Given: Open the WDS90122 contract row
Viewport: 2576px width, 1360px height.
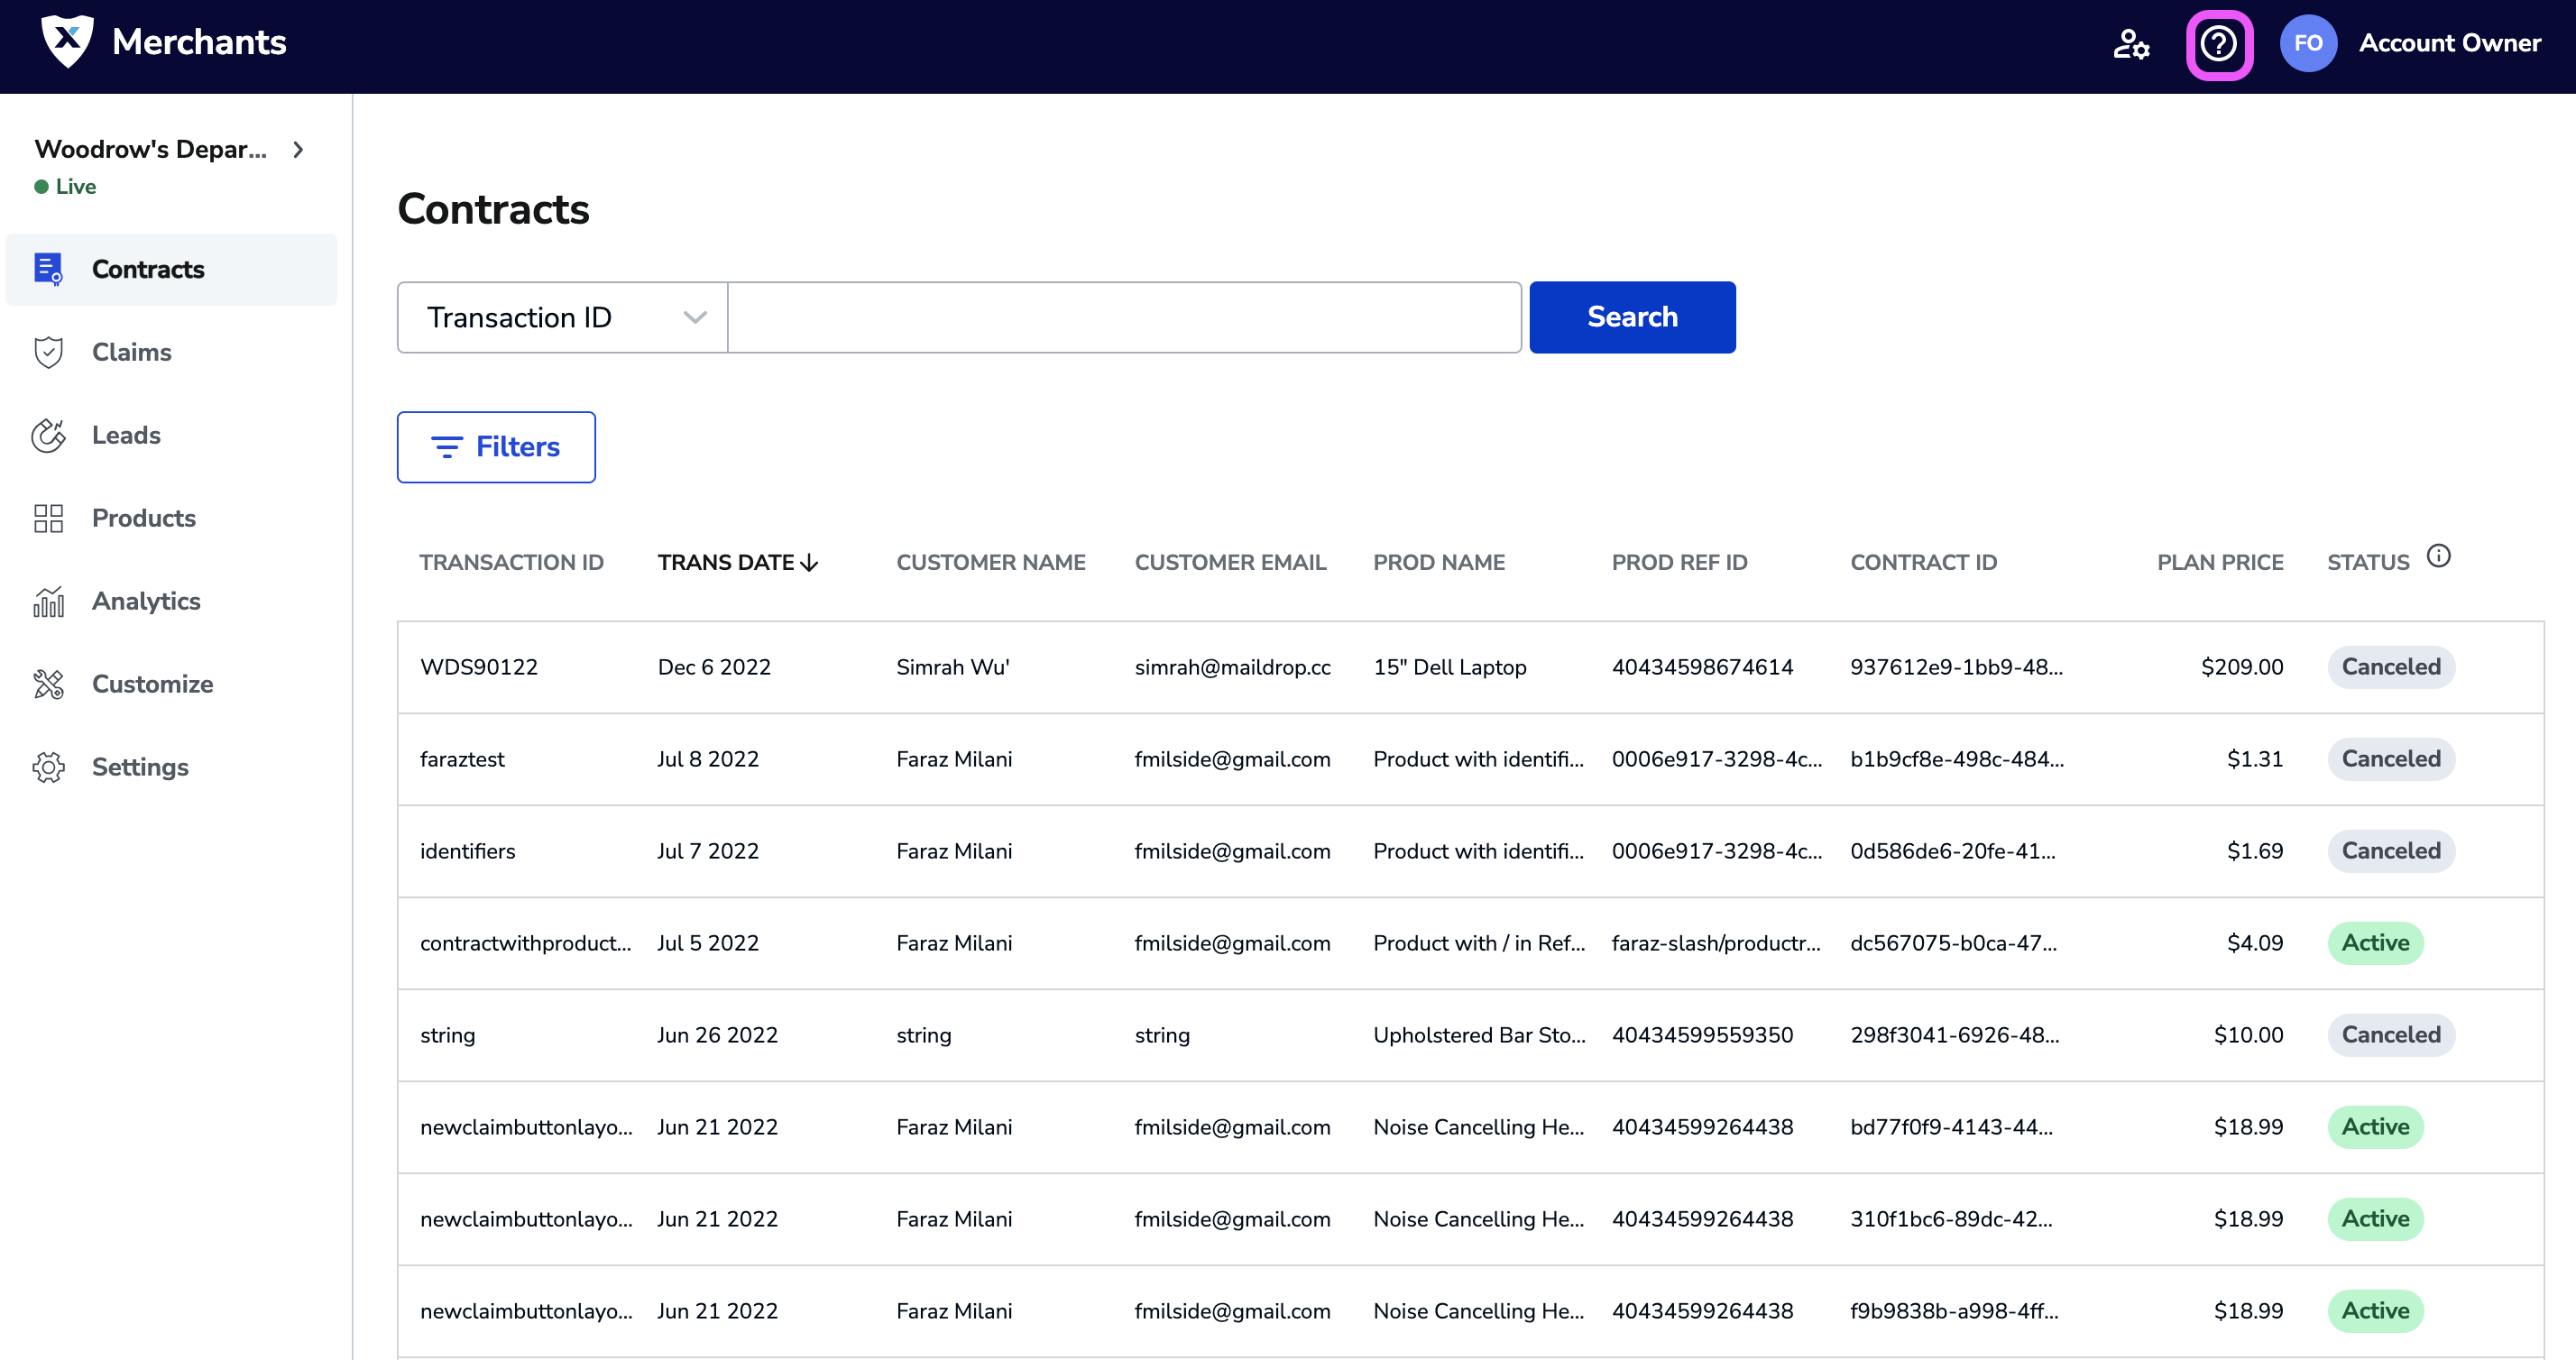Looking at the screenshot, I should [479, 667].
